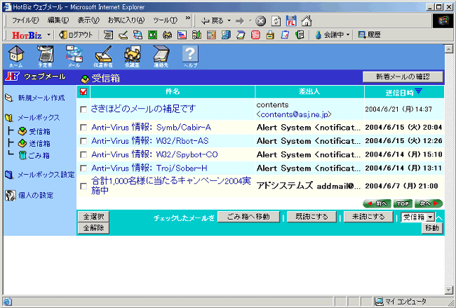The width and height of the screenshot is (456, 308).
Task: Click the 次へ next page button
Action: pyautogui.click(x=429, y=203)
